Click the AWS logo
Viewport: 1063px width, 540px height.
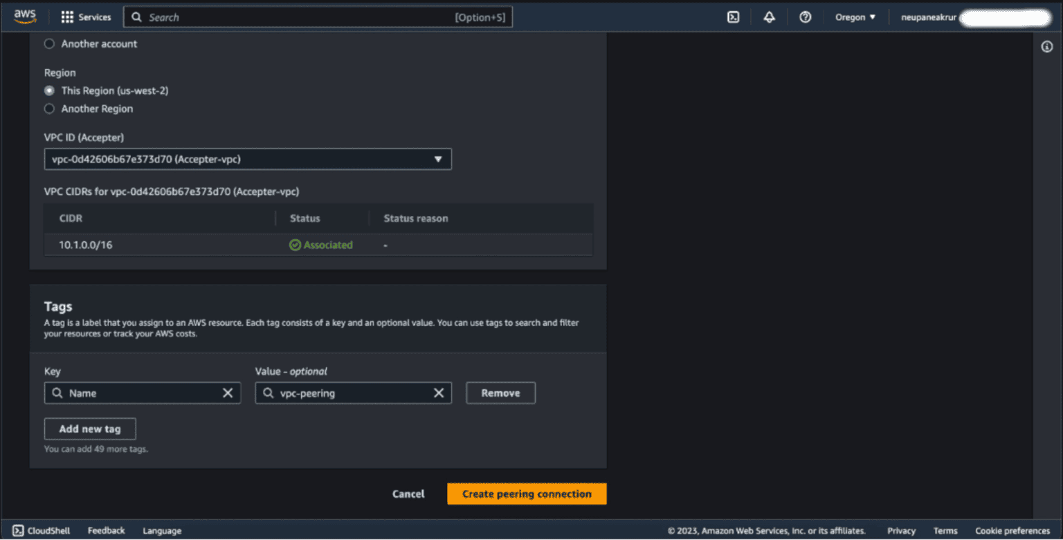click(25, 16)
